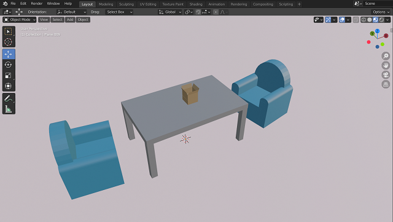The width and height of the screenshot is (393, 222).
Task: Open the viewport Object menu button
Action: [83, 20]
